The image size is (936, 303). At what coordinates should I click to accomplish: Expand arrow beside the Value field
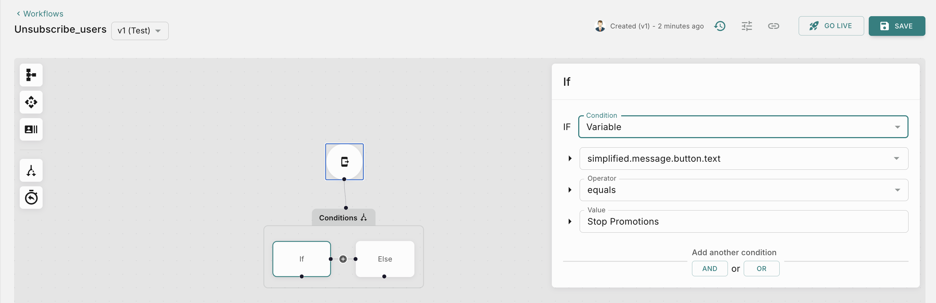[x=570, y=222]
